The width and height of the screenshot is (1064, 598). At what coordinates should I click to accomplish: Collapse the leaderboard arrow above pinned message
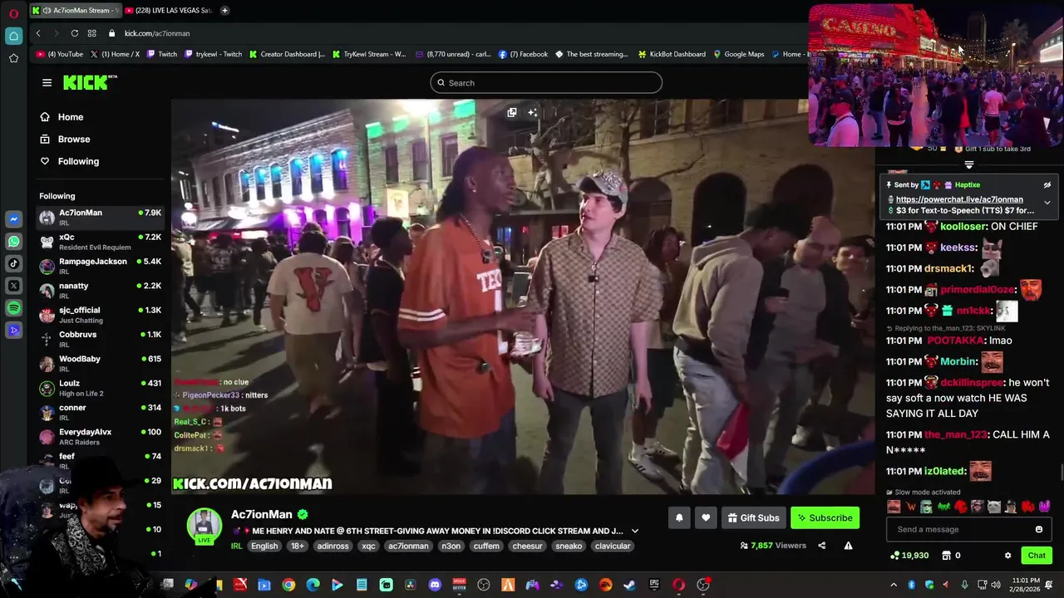tap(968, 165)
